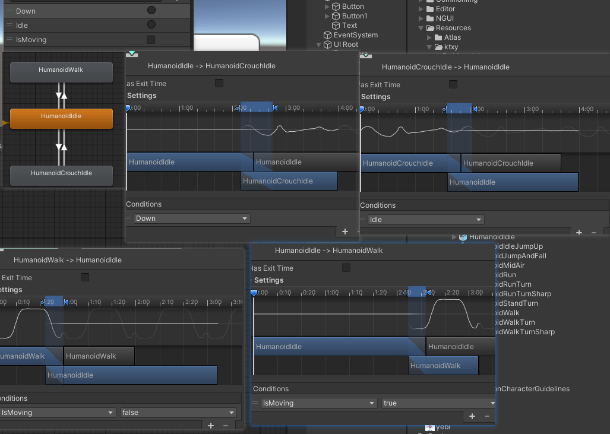Open the true value dropdown

point(439,403)
